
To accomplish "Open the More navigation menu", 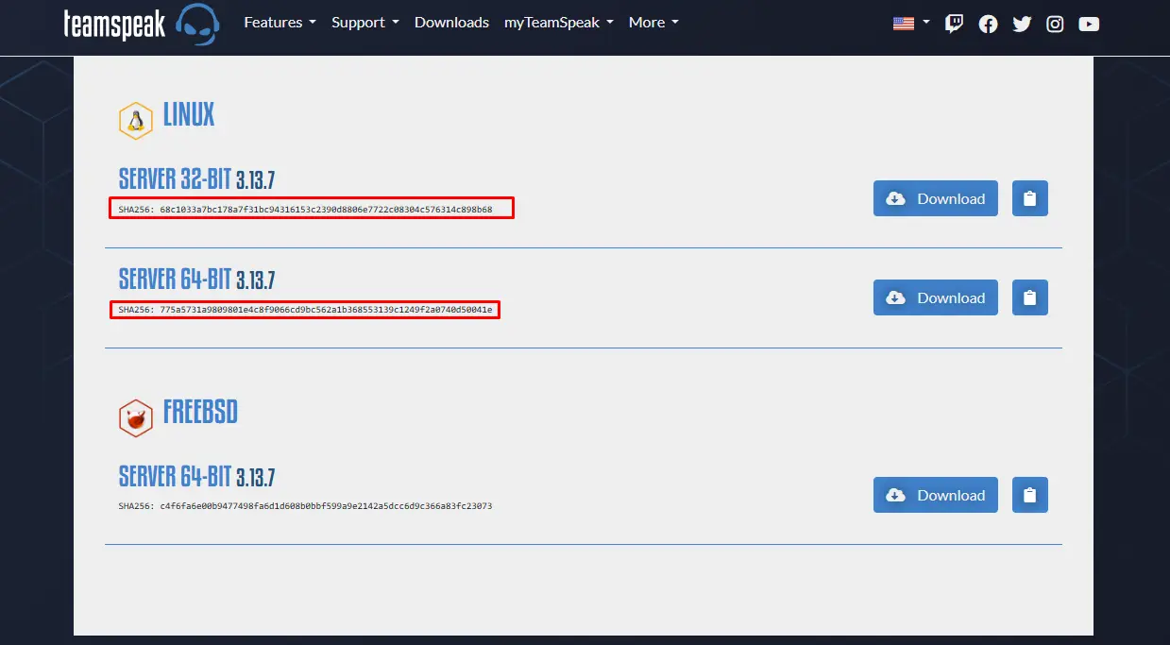I will pyautogui.click(x=653, y=23).
